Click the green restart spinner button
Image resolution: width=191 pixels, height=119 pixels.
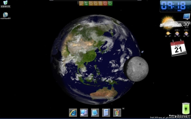[110, 3]
